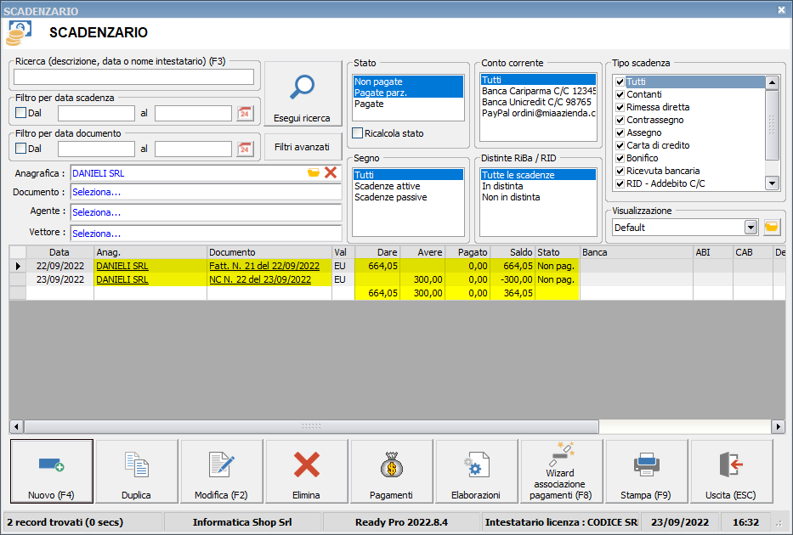793x535 pixels.
Task: Select Non pagate in Stato list
Action: pyautogui.click(x=408, y=82)
